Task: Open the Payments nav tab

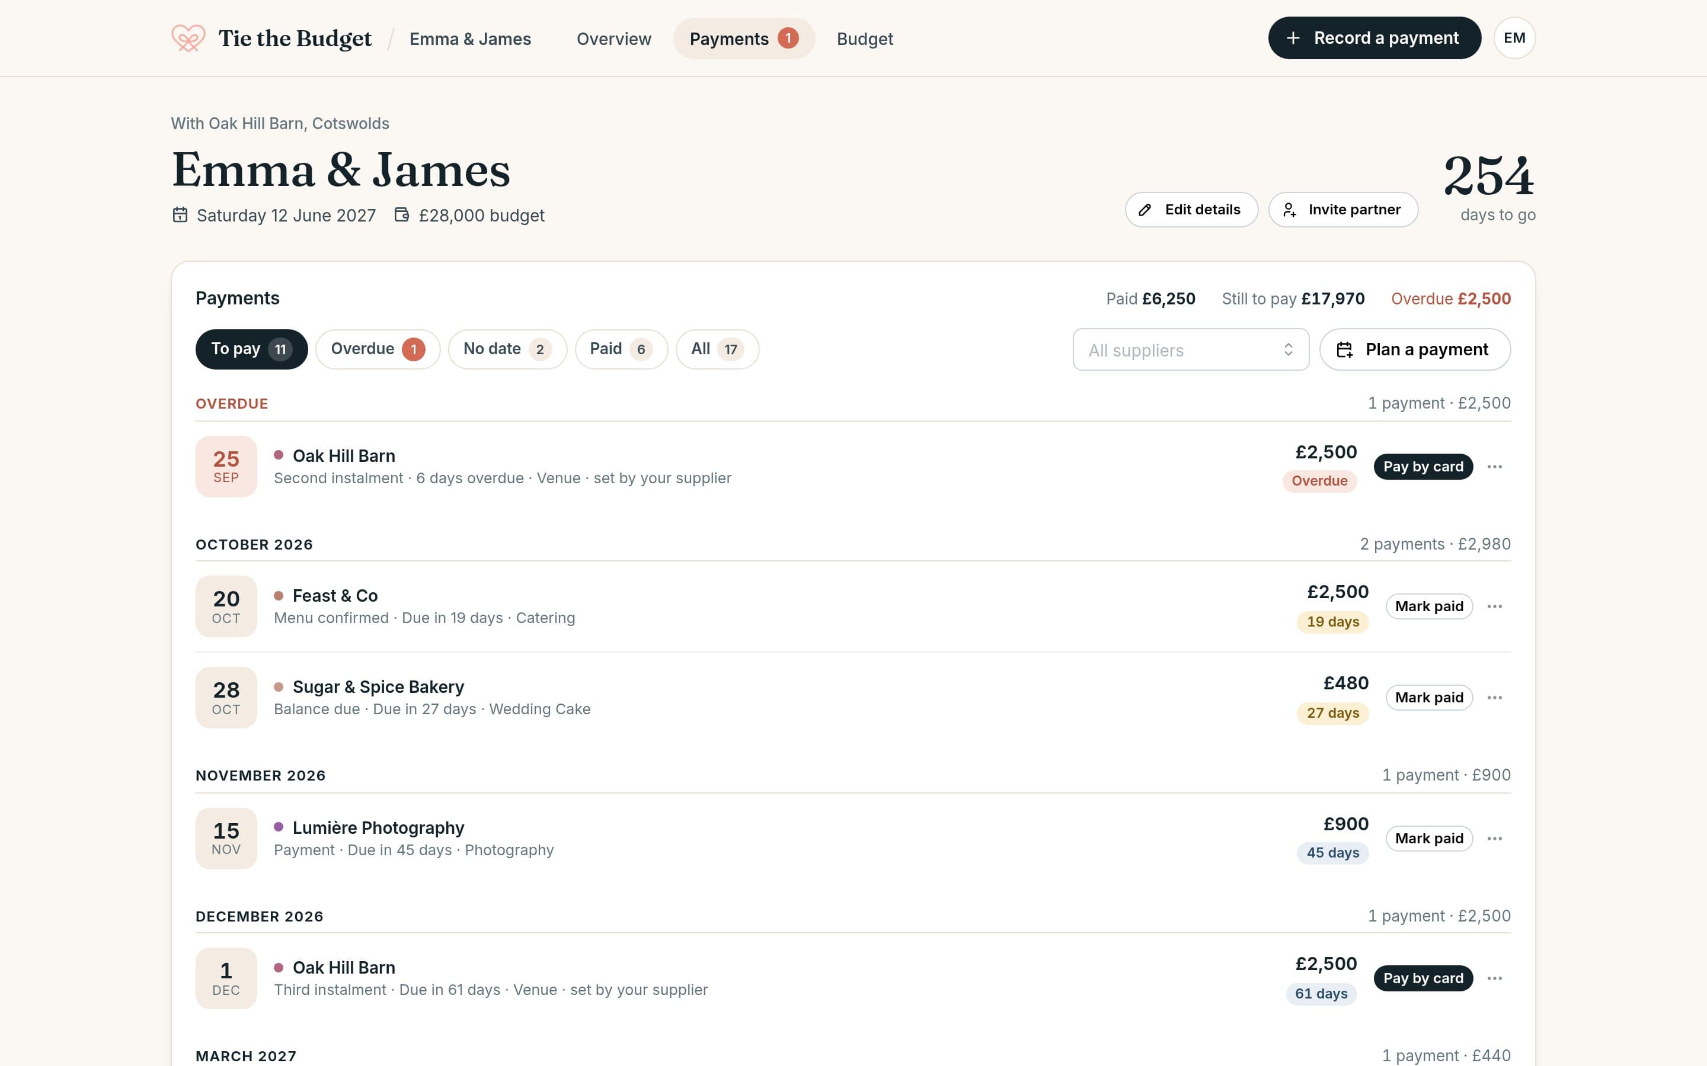Action: [x=743, y=38]
